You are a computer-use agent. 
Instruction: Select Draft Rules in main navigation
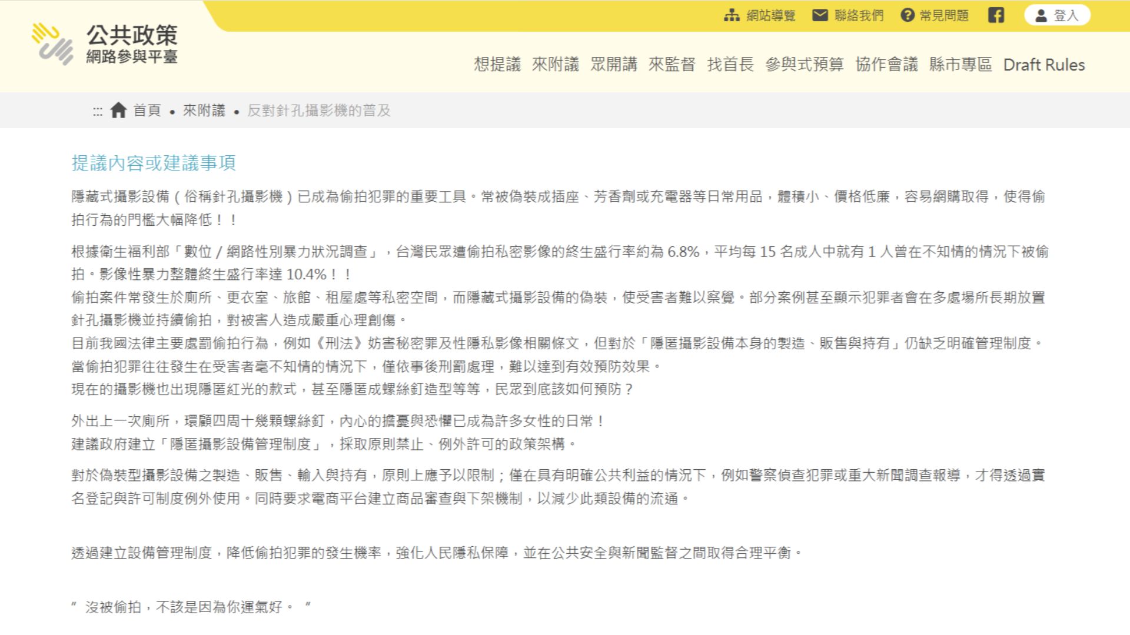pyautogui.click(x=1044, y=65)
